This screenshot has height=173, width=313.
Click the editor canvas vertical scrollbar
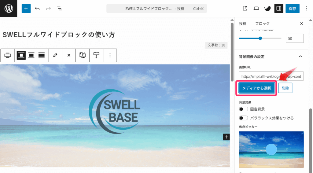tap(232, 52)
